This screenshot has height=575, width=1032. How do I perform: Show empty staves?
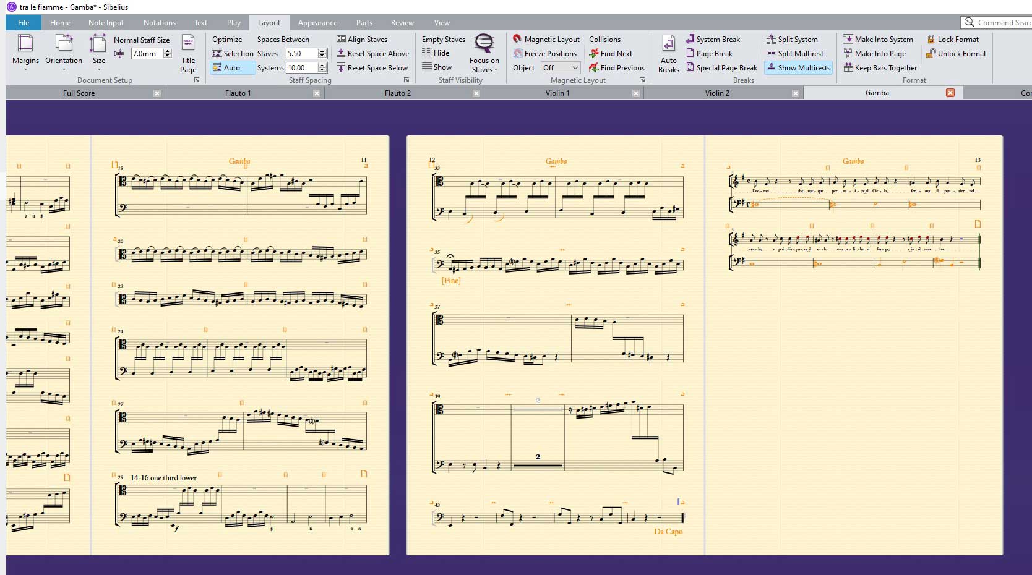[437, 67]
